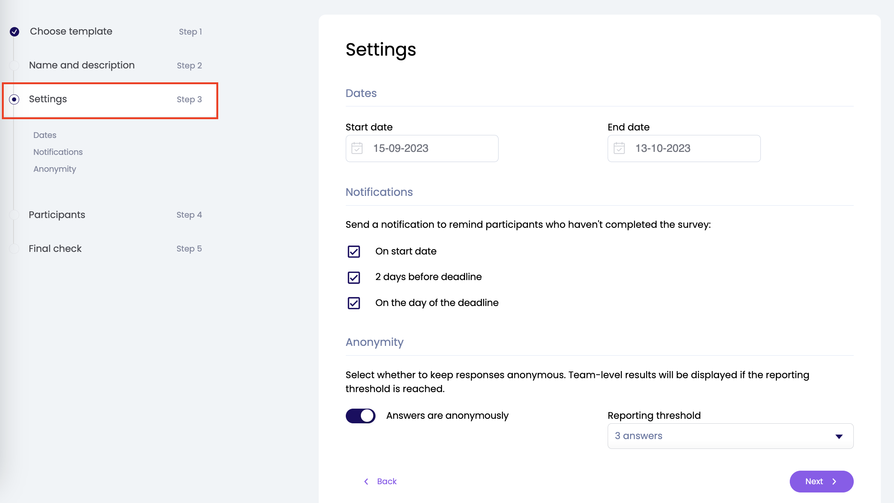
Task: Uncheck On the day of the deadline
Action: (354, 303)
